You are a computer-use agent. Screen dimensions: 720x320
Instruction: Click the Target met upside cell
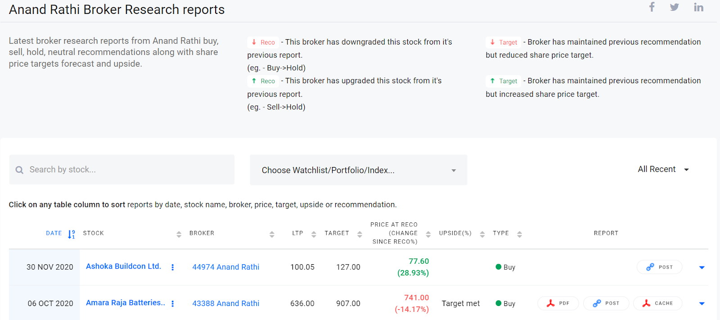pos(461,304)
